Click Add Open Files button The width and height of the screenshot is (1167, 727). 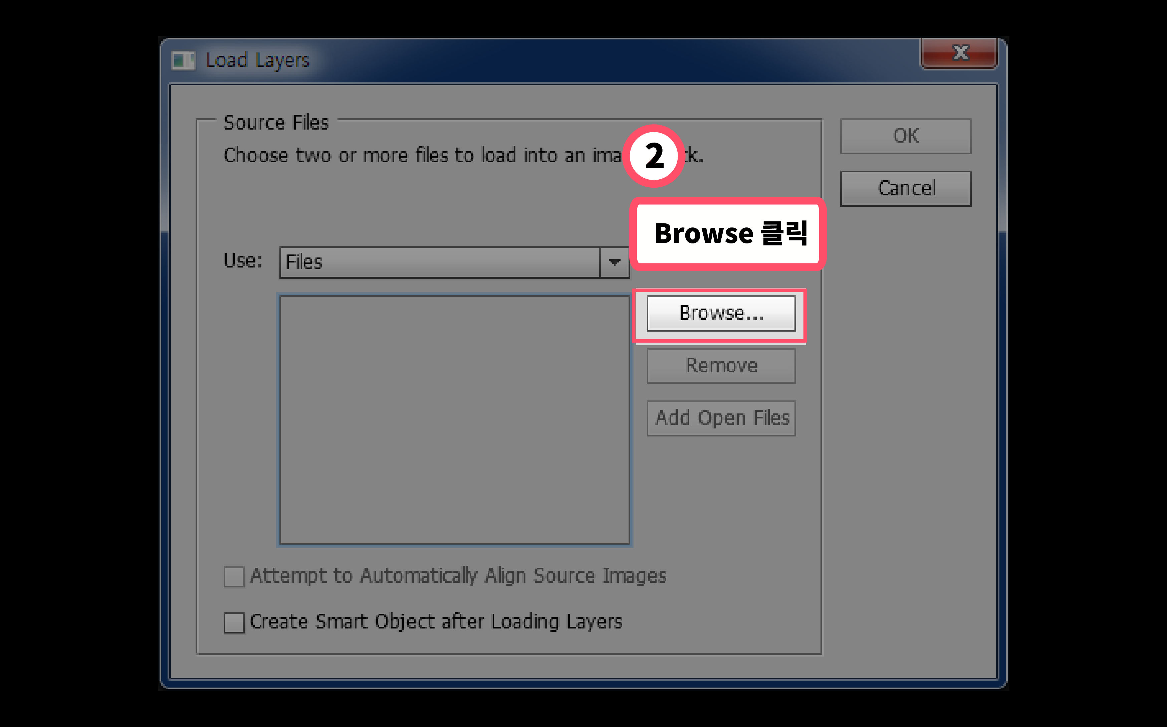[x=721, y=418]
